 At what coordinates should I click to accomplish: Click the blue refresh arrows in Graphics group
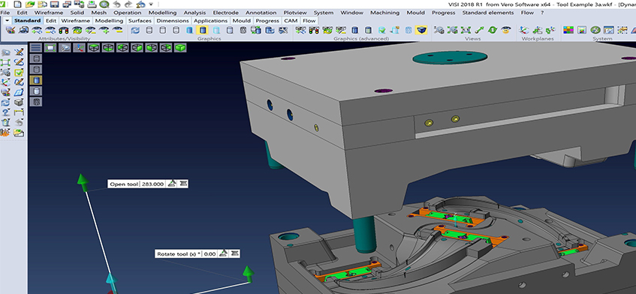[135, 30]
